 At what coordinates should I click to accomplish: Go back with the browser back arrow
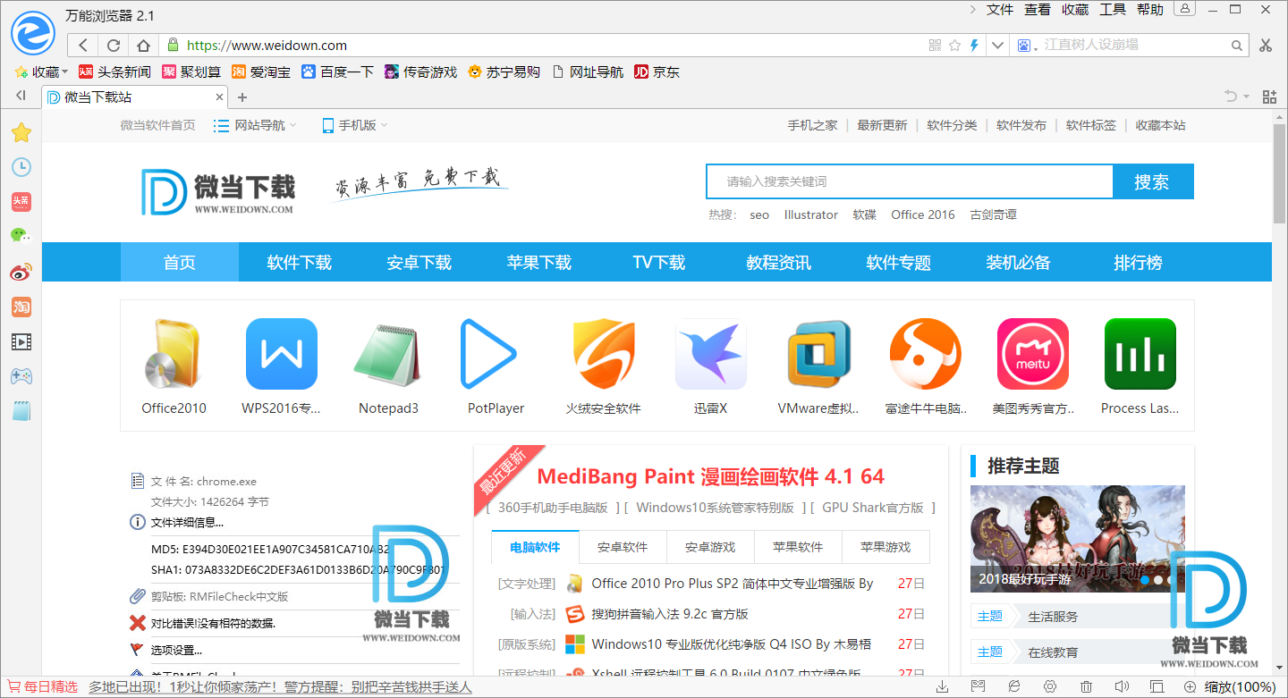(x=83, y=45)
